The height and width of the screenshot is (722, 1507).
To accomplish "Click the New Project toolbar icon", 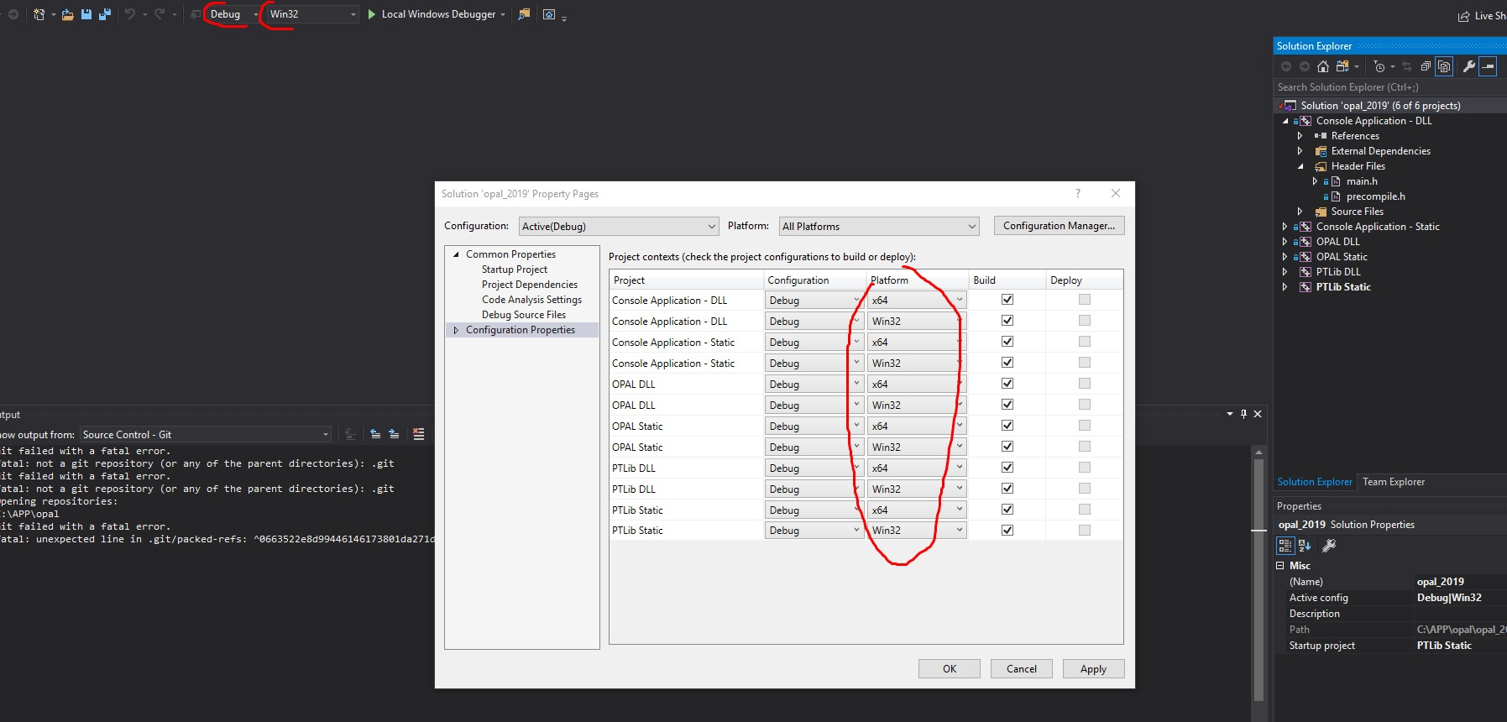I will point(39,14).
